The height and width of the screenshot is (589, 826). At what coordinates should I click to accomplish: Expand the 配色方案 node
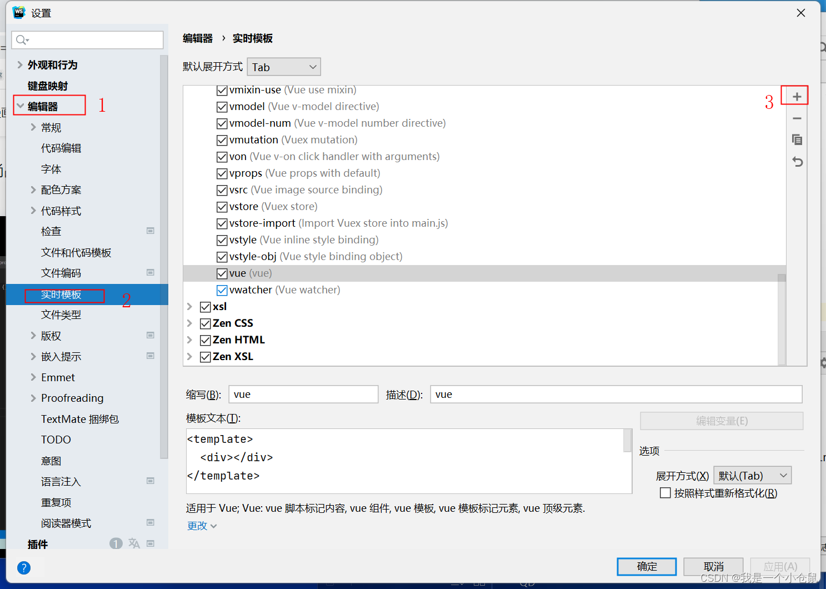pos(33,190)
